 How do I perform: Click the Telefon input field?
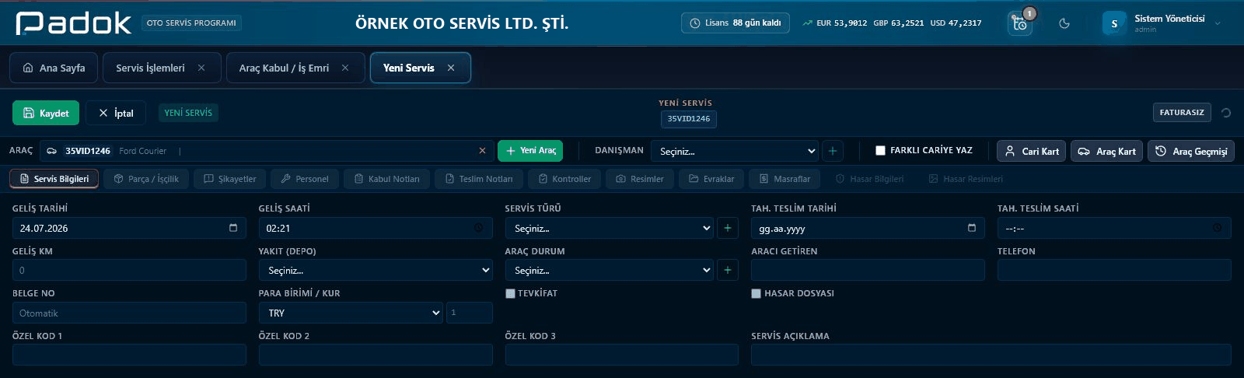coord(1114,270)
